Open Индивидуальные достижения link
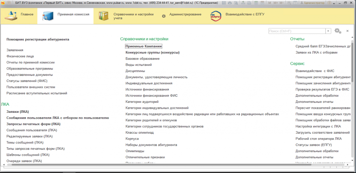The image size is (356, 173). (x=149, y=83)
